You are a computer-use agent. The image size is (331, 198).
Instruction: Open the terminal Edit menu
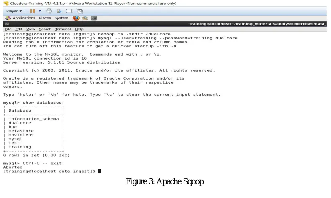[19, 29]
